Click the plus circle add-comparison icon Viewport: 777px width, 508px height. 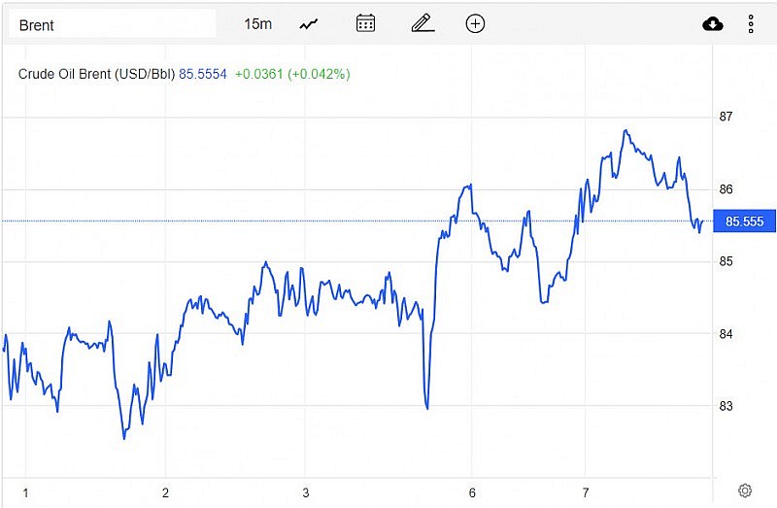tap(475, 23)
